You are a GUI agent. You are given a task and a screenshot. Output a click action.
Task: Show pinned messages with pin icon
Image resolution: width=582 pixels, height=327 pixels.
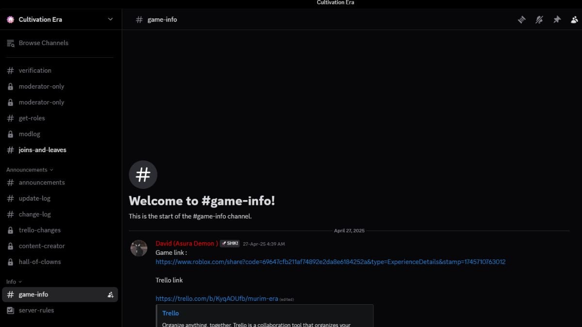557,19
